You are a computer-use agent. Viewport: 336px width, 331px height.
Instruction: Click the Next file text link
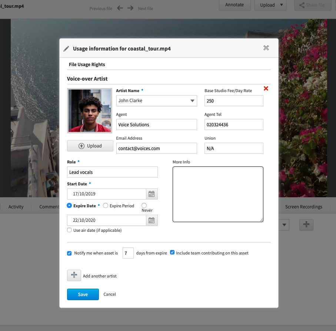tap(145, 9)
